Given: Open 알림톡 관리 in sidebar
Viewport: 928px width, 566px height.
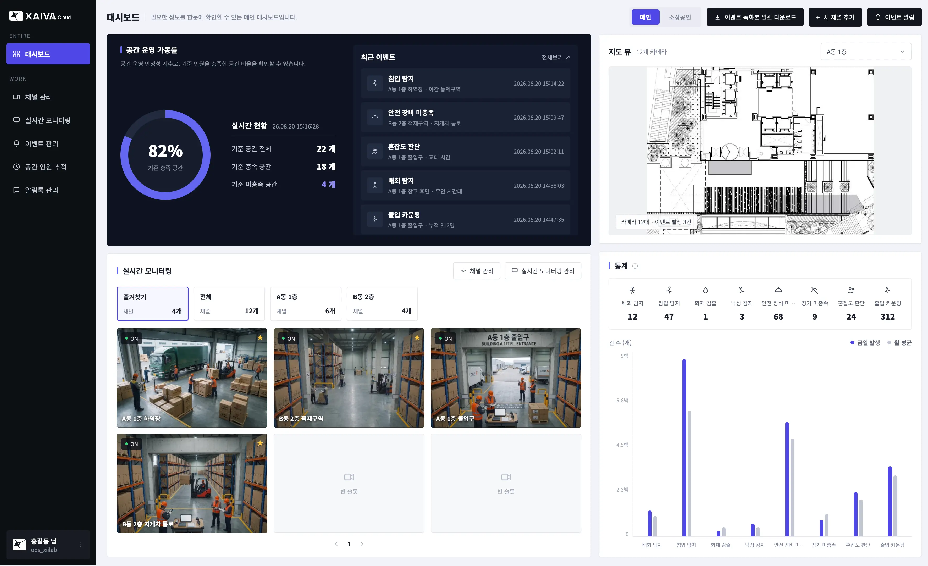Looking at the screenshot, I should pyautogui.click(x=48, y=191).
